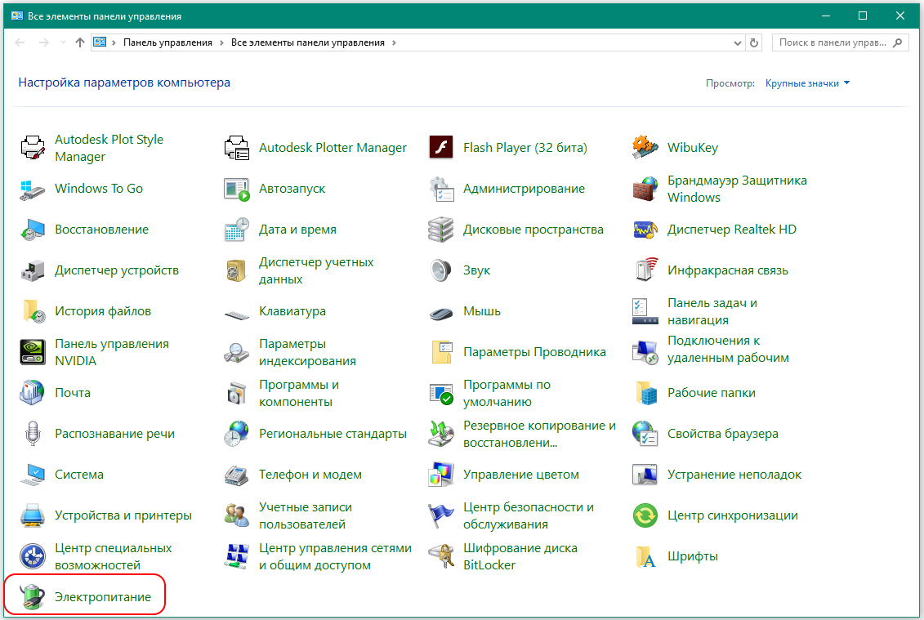Click the Восстановление icon
Image resolution: width=924 pixels, height=620 pixels.
tap(33, 230)
